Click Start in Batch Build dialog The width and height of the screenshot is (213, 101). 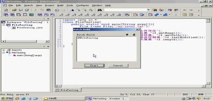tap(94, 66)
